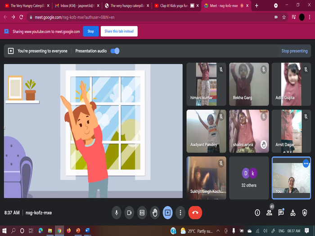Image resolution: width=315 pixels, height=236 pixels.
Task: Open Firefox from the taskbar
Action: tap(69, 231)
